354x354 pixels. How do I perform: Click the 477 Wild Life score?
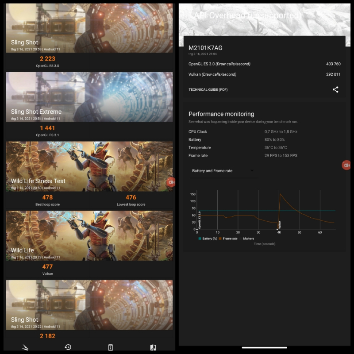click(x=47, y=267)
